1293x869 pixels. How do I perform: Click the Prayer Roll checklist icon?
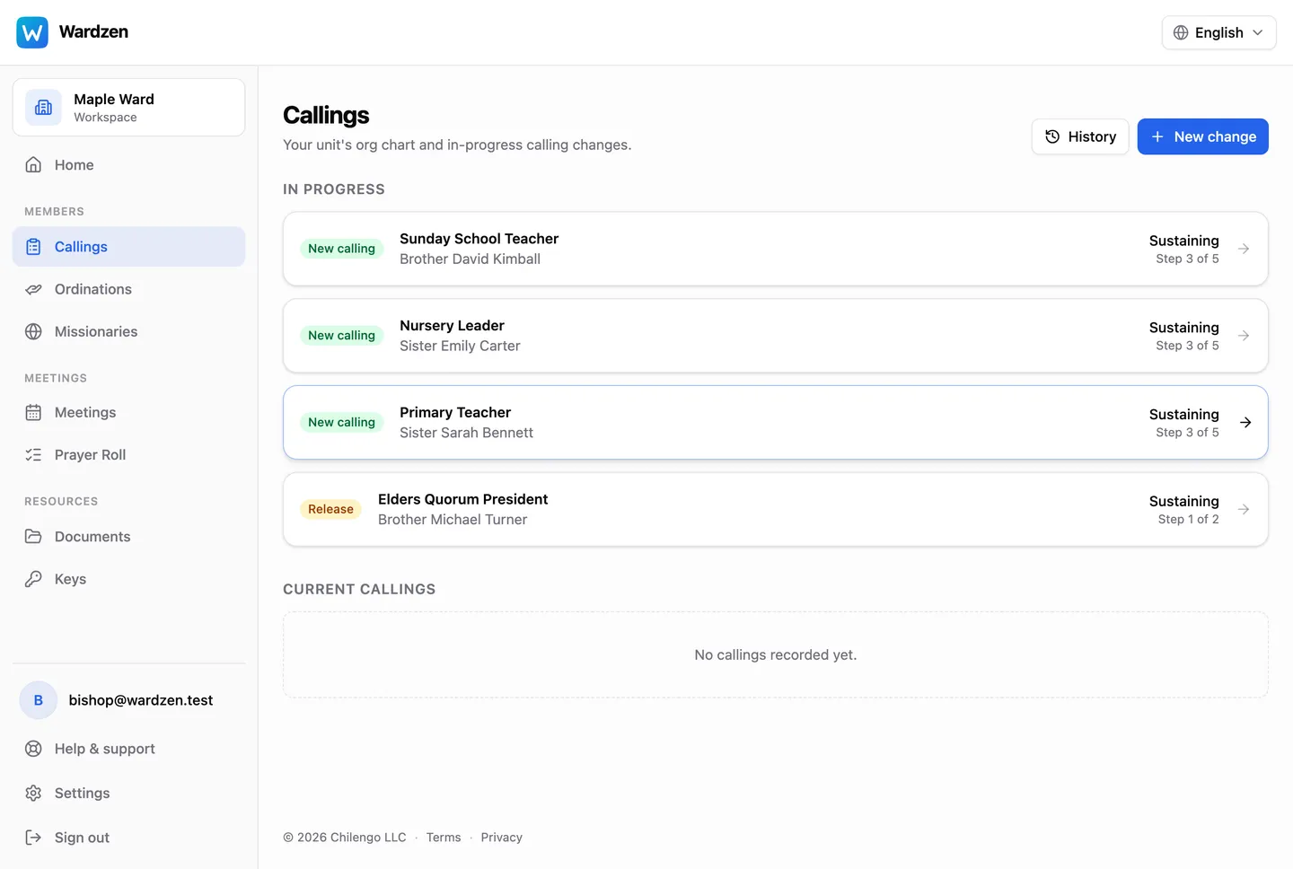33,455
